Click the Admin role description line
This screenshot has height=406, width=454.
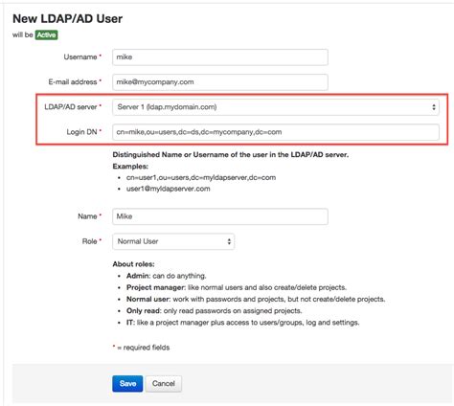click(x=167, y=276)
